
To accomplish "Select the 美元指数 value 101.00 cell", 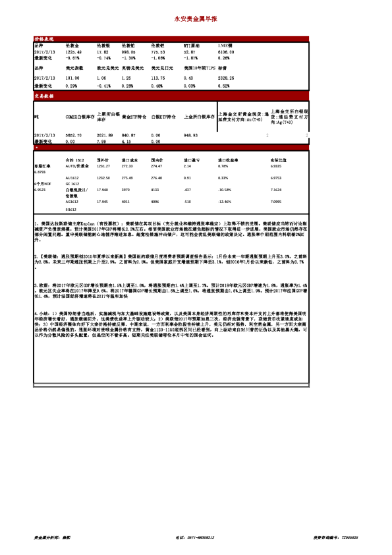I will point(72,78).
